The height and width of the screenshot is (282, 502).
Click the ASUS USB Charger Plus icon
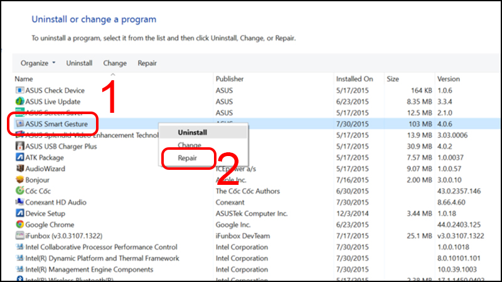coord(19,146)
